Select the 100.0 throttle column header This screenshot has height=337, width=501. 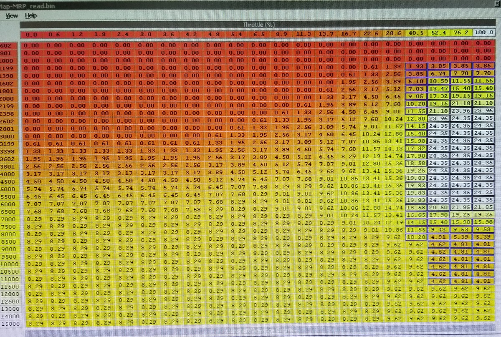point(483,34)
